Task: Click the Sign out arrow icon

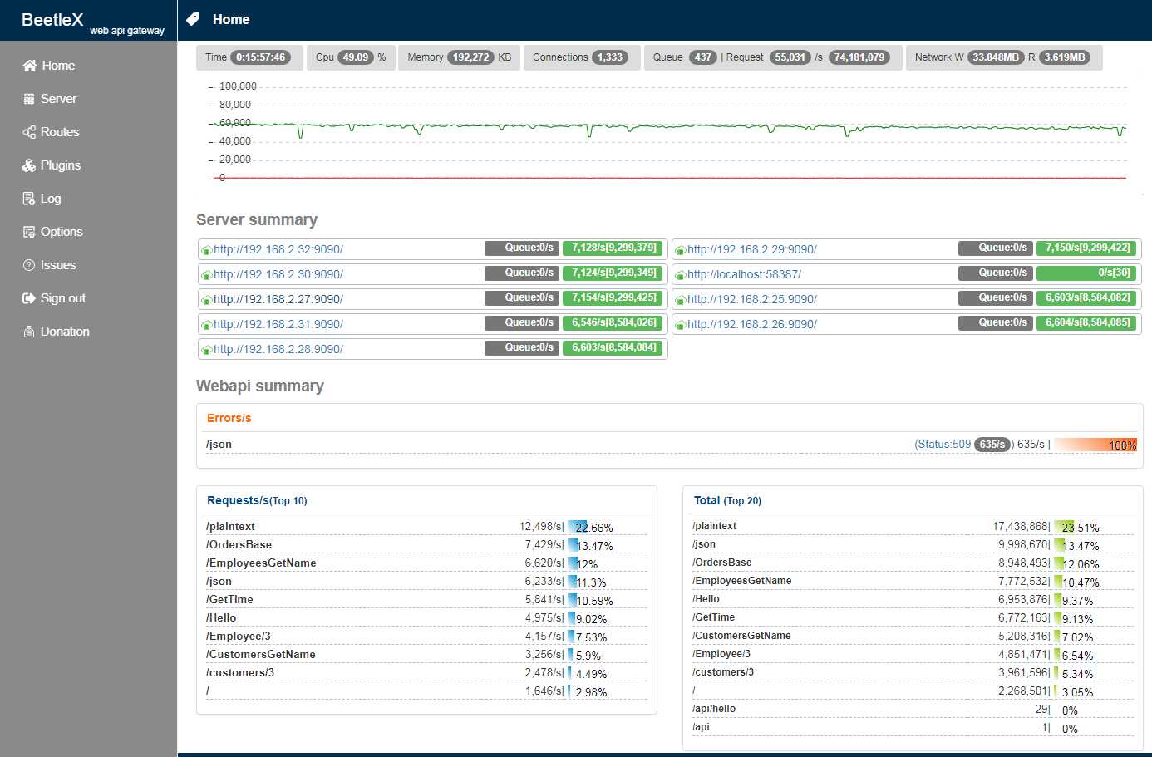Action: click(29, 298)
